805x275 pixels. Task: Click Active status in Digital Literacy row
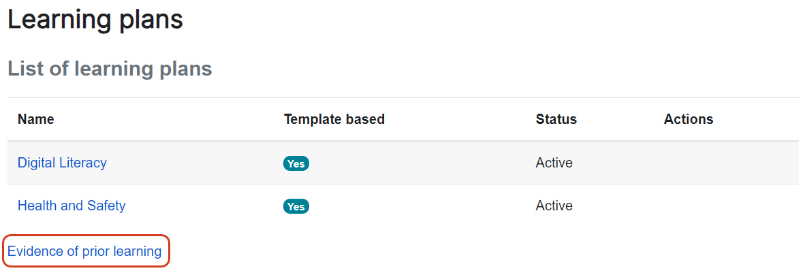[x=554, y=163]
